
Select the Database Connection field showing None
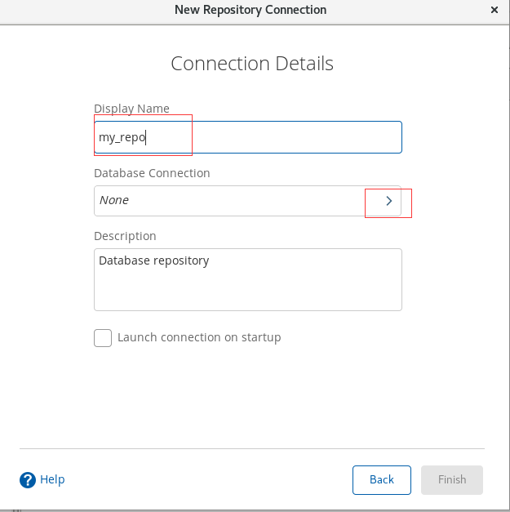(248, 201)
